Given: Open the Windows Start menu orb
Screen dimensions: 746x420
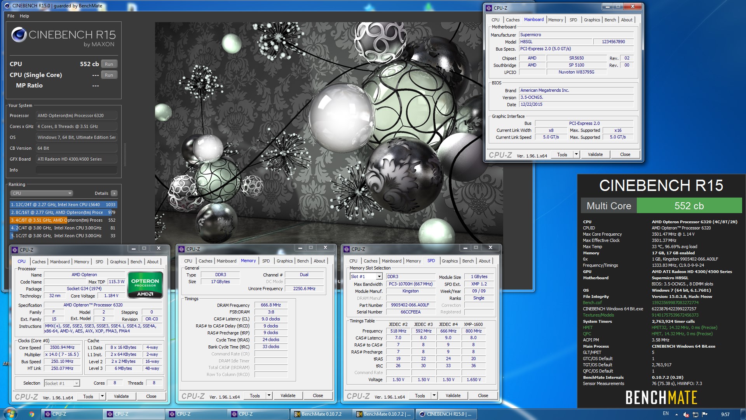Looking at the screenshot, I should tap(10, 414).
